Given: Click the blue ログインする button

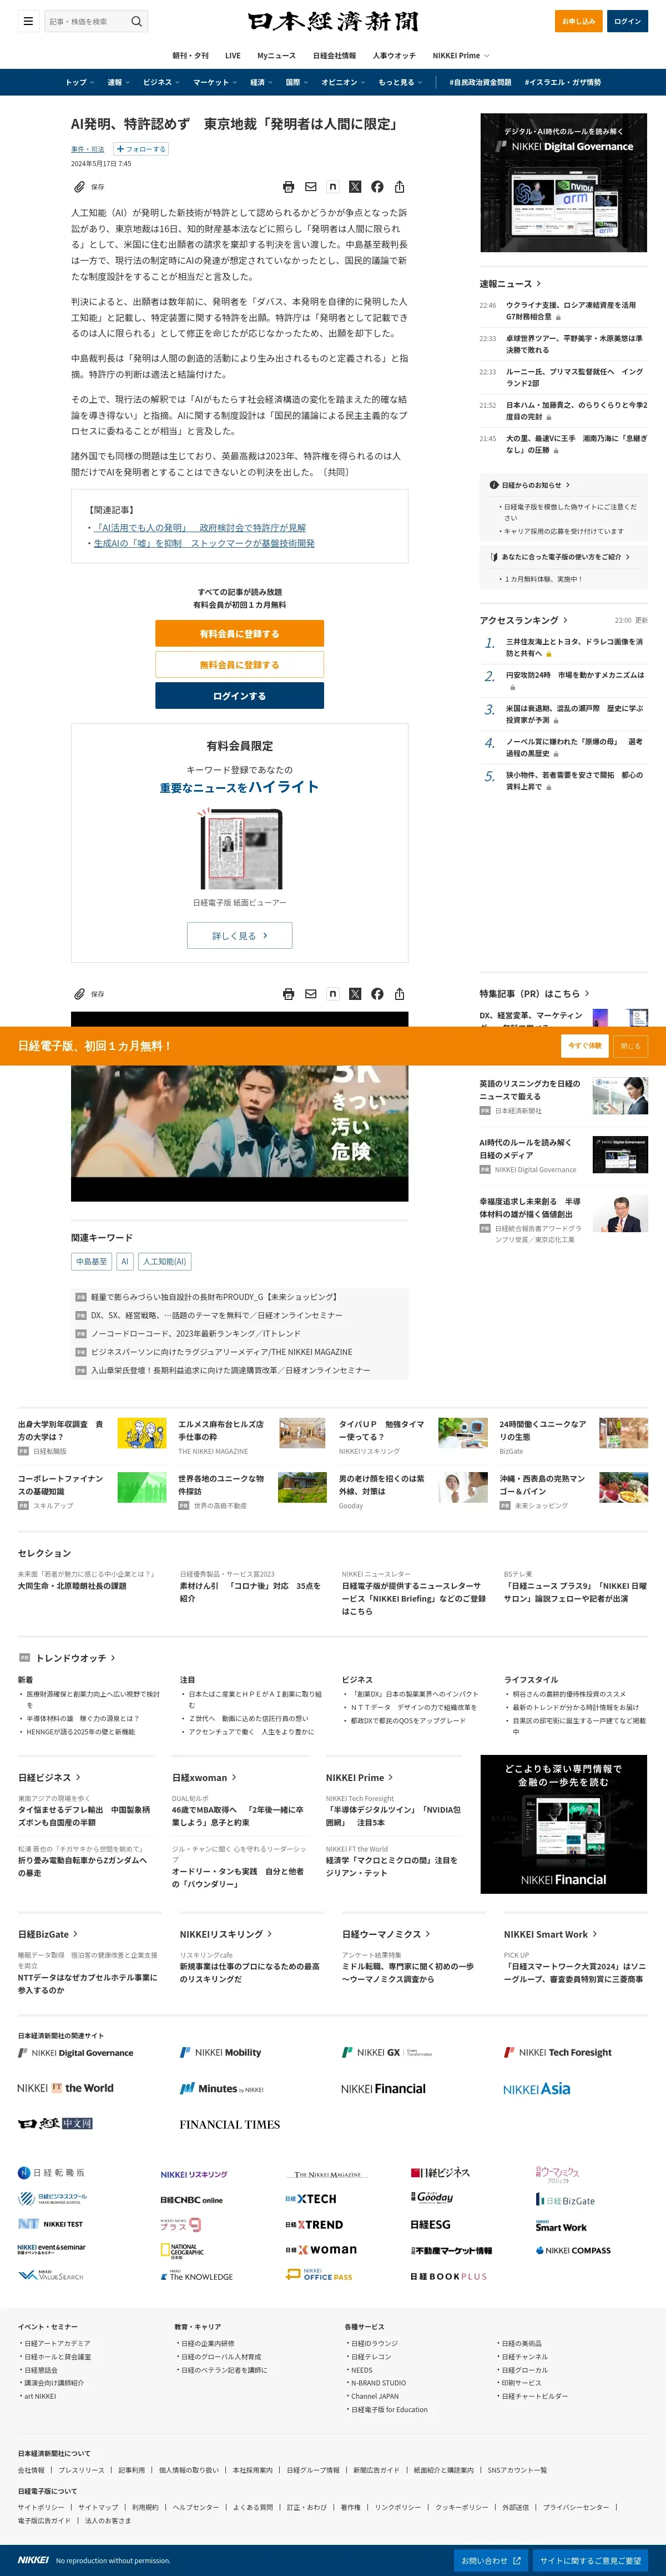Looking at the screenshot, I should 240,696.
